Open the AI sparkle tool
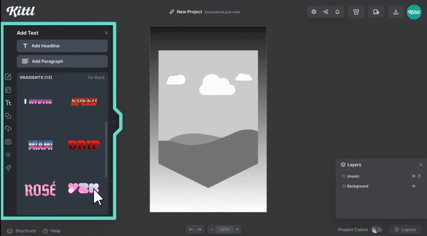The image size is (427, 236). coord(8,168)
